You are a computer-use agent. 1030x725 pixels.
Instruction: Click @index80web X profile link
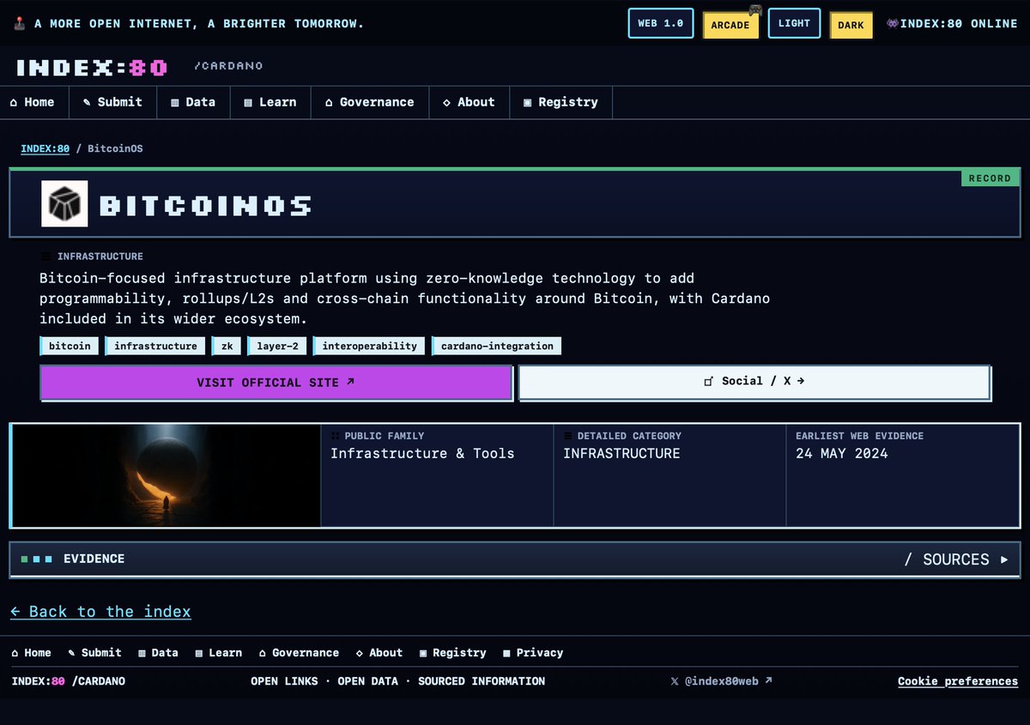point(721,681)
